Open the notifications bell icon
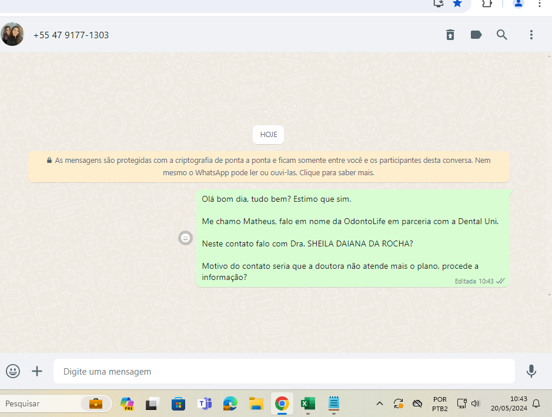The width and height of the screenshot is (552, 417). 536,403
